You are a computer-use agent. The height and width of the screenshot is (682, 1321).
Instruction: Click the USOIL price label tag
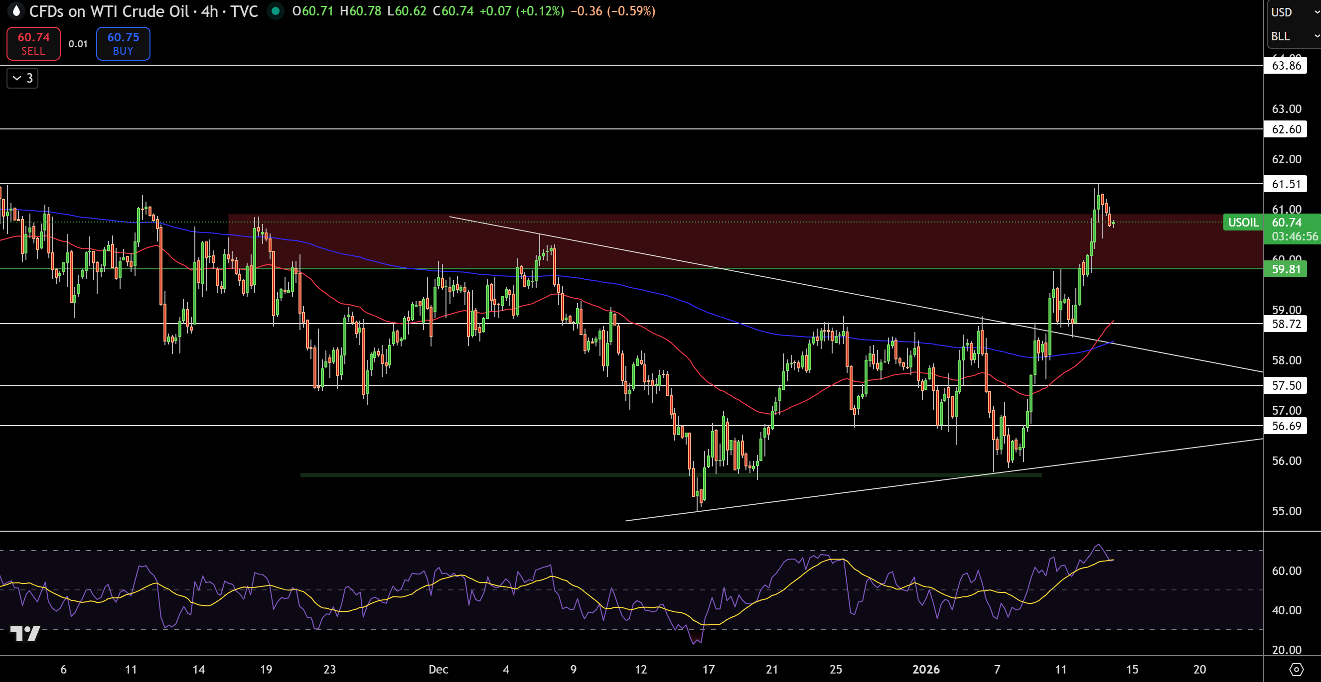1243,223
